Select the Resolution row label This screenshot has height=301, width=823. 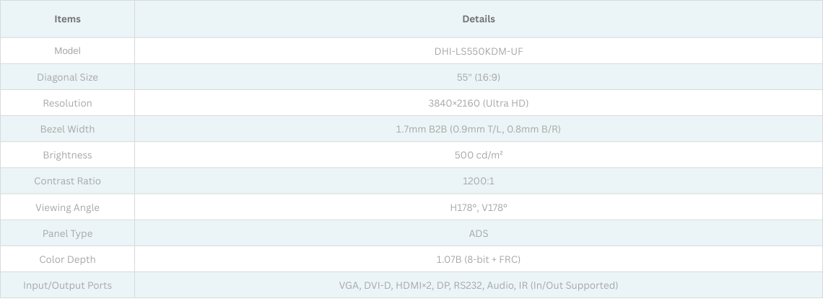[67, 103]
